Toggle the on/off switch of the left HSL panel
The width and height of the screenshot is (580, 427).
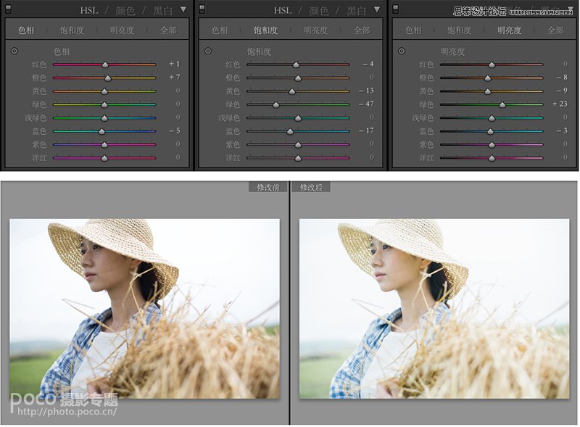8,9
